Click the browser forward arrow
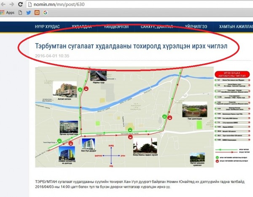Image resolution: width=253 pixels, height=197 pixels. (12, 4)
